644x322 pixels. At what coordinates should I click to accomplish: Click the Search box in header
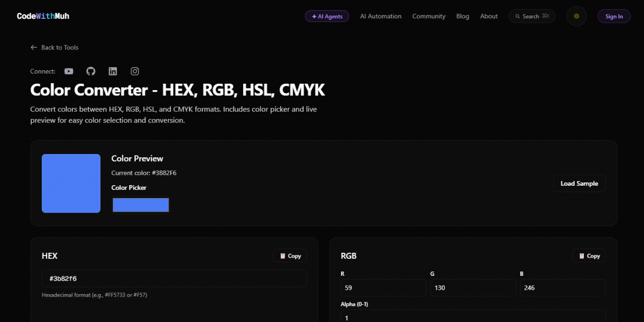[x=532, y=16]
